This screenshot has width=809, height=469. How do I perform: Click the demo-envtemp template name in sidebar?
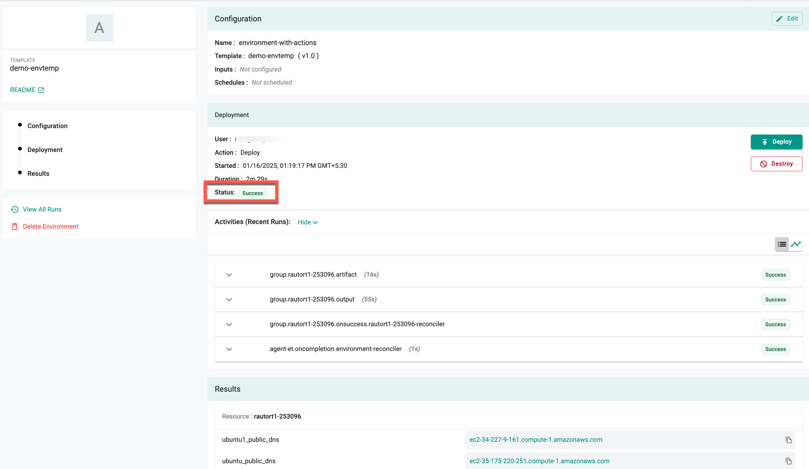point(34,68)
